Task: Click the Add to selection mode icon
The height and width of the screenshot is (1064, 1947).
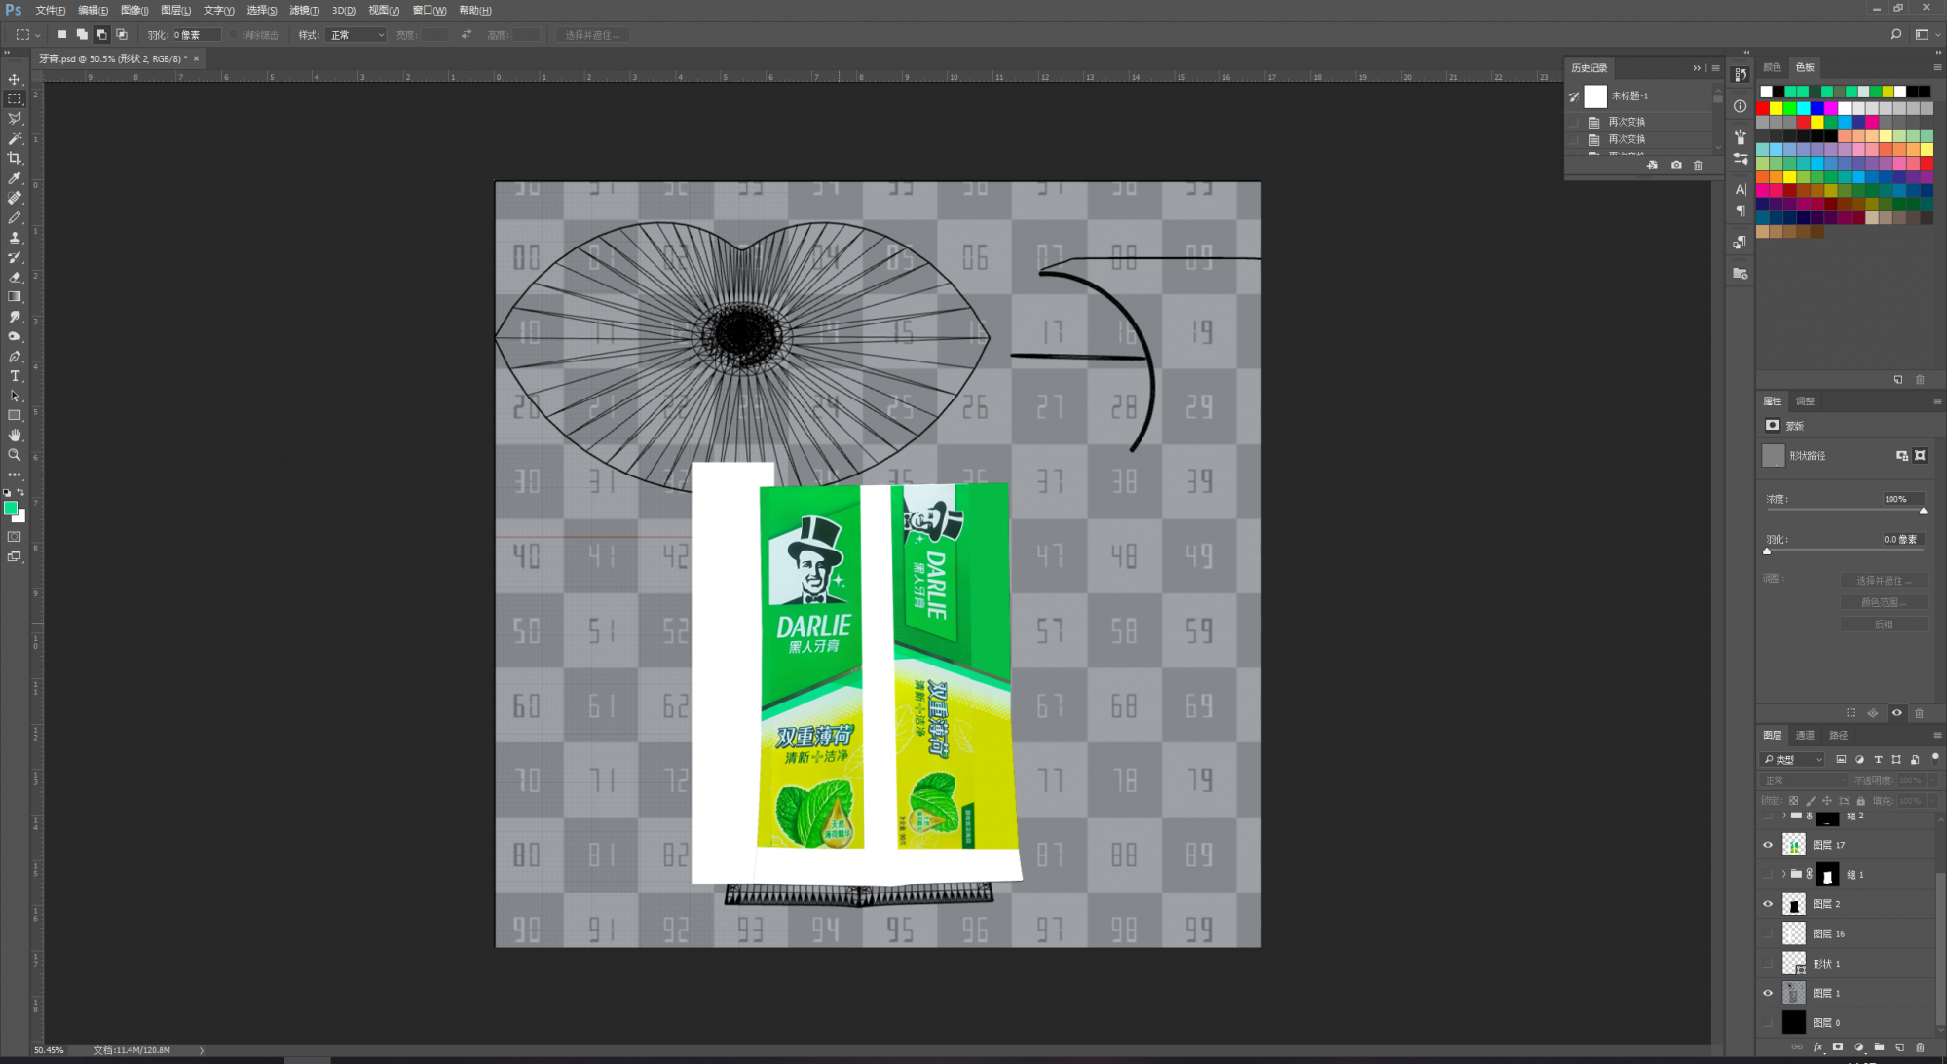Action: (82, 34)
